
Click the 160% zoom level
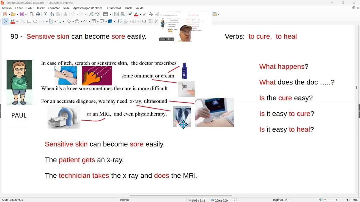[354, 200]
